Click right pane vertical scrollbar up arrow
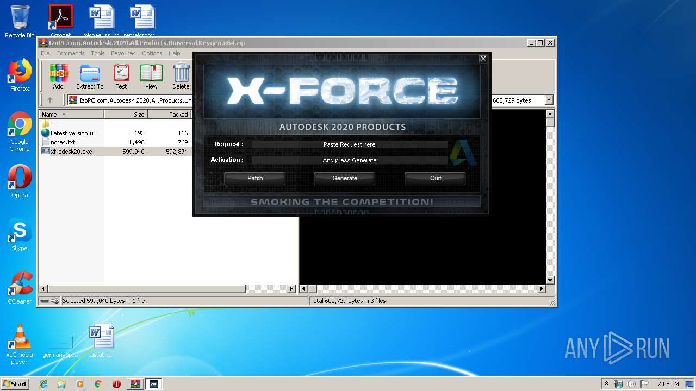 coord(550,114)
